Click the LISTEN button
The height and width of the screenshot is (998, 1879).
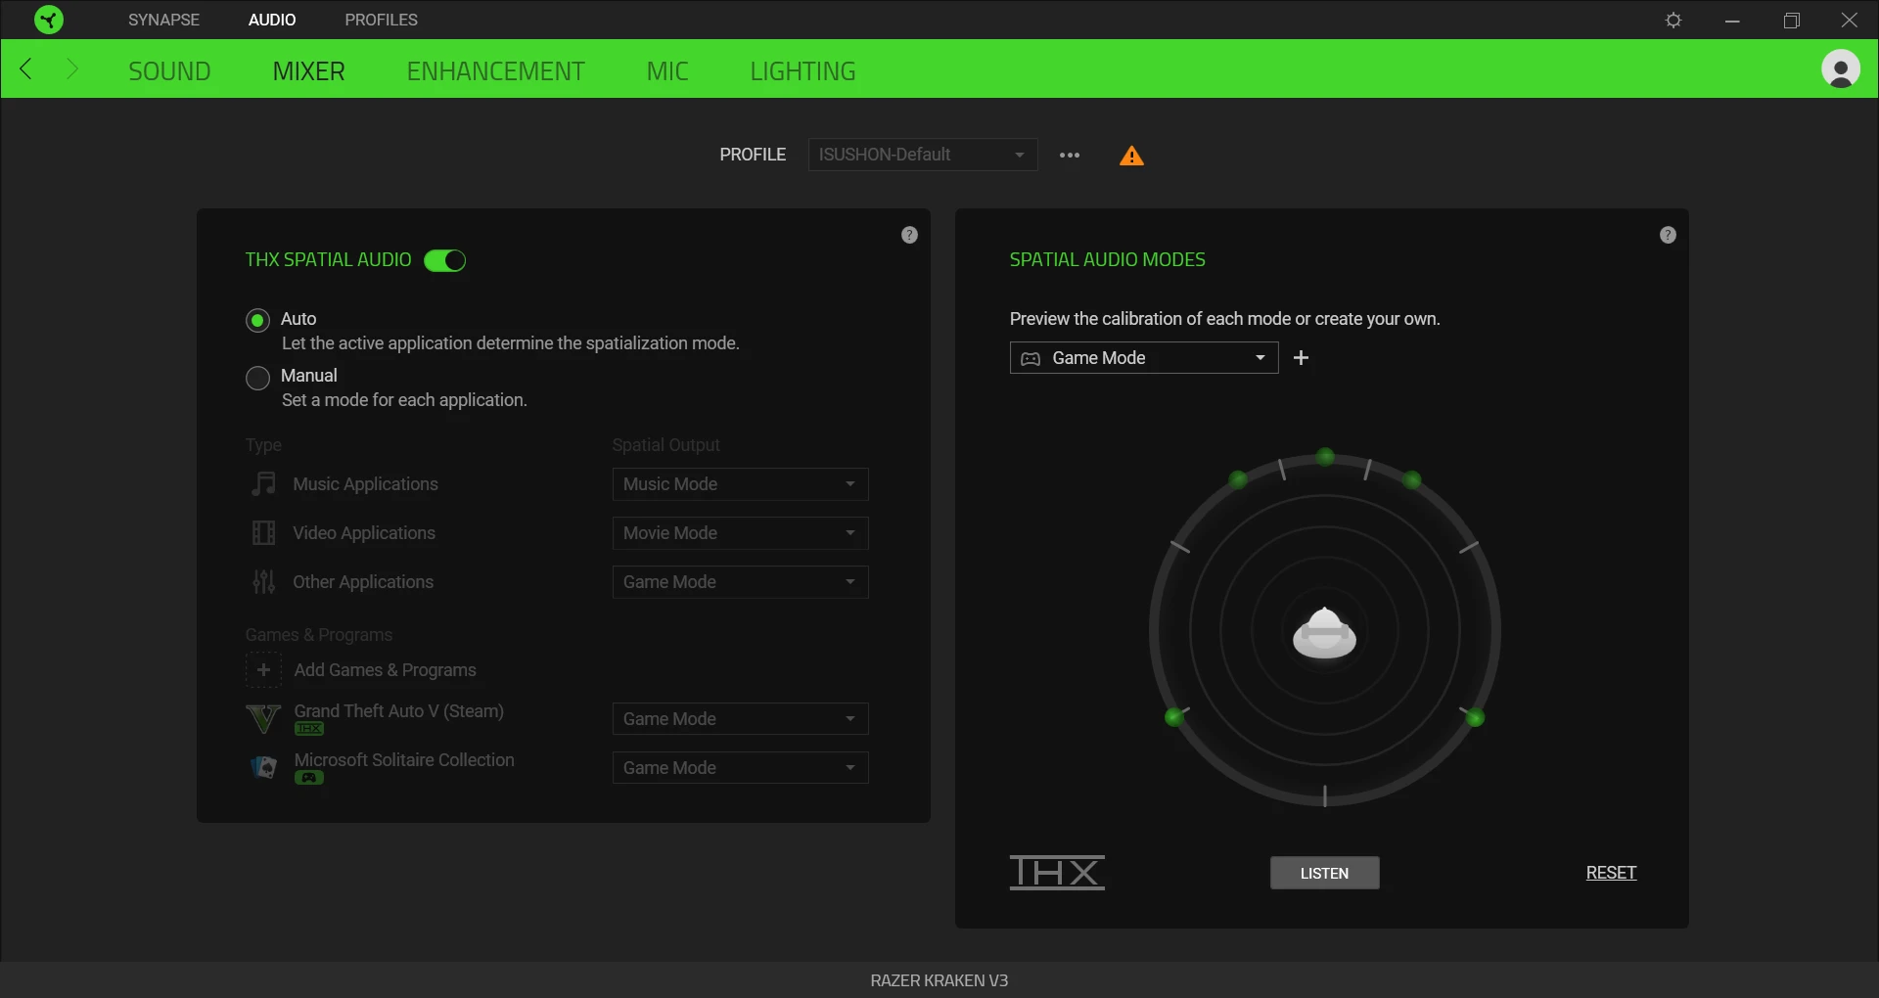[x=1324, y=873]
